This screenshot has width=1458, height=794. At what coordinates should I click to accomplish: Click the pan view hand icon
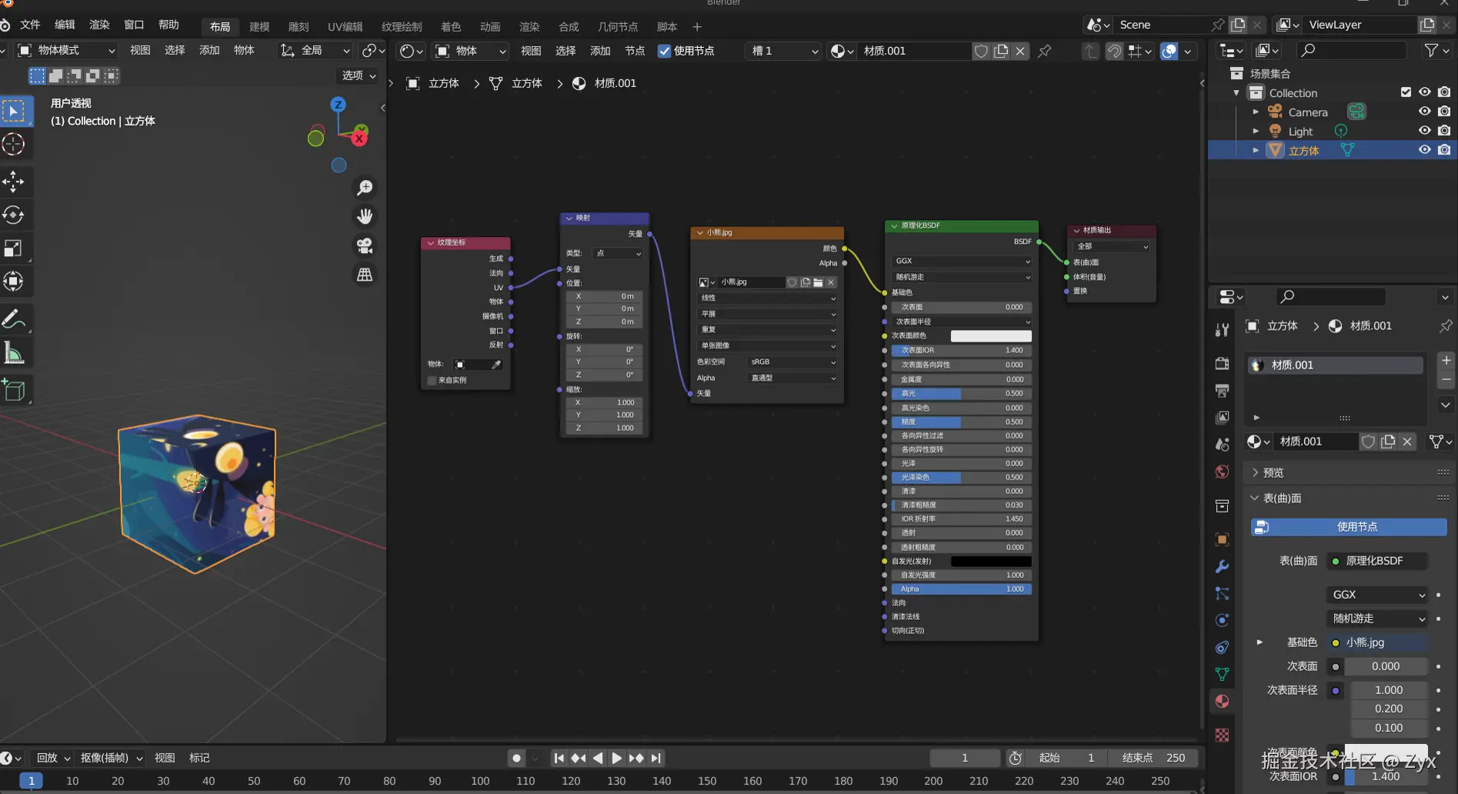point(365,216)
